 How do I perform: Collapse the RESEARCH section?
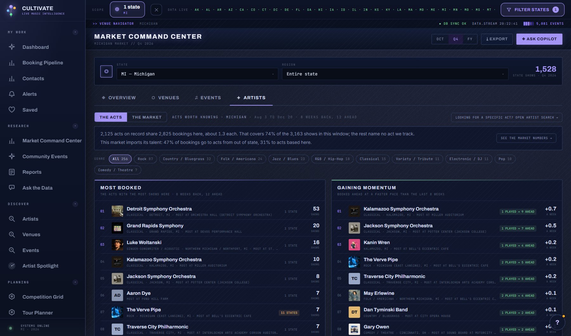click(x=75, y=126)
